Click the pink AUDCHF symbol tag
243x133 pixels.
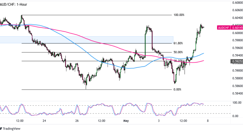(x=223, y=28)
